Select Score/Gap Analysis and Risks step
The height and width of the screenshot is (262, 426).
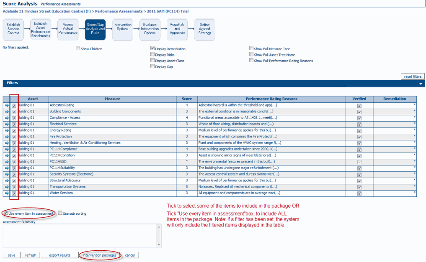coord(96,29)
